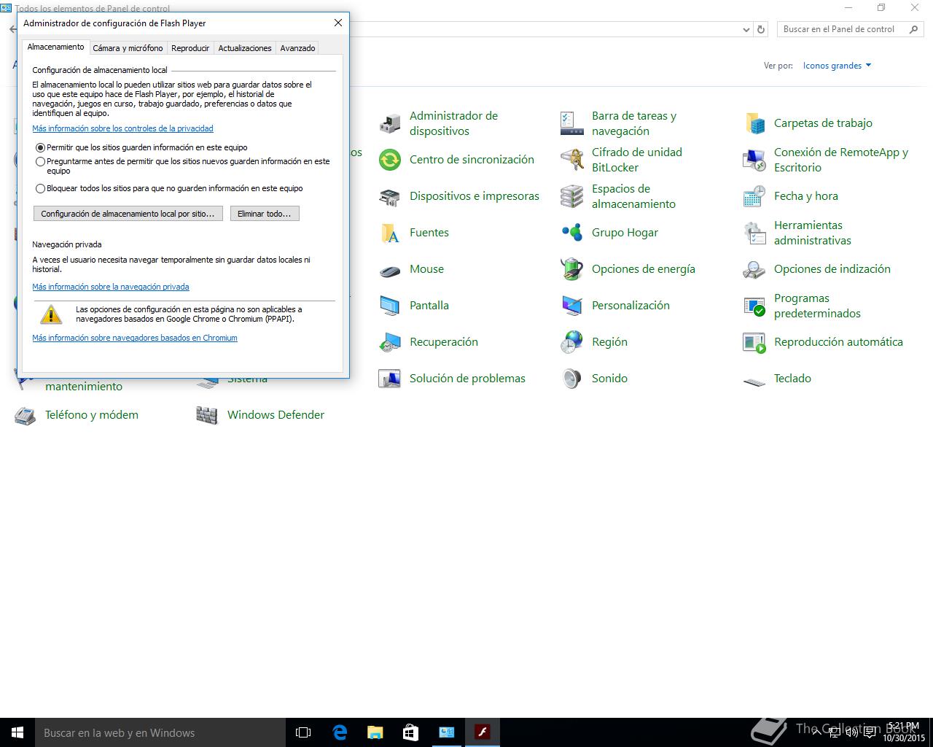The image size is (933, 747).
Task: Open the Fecha y hora icon
Action: [754, 196]
